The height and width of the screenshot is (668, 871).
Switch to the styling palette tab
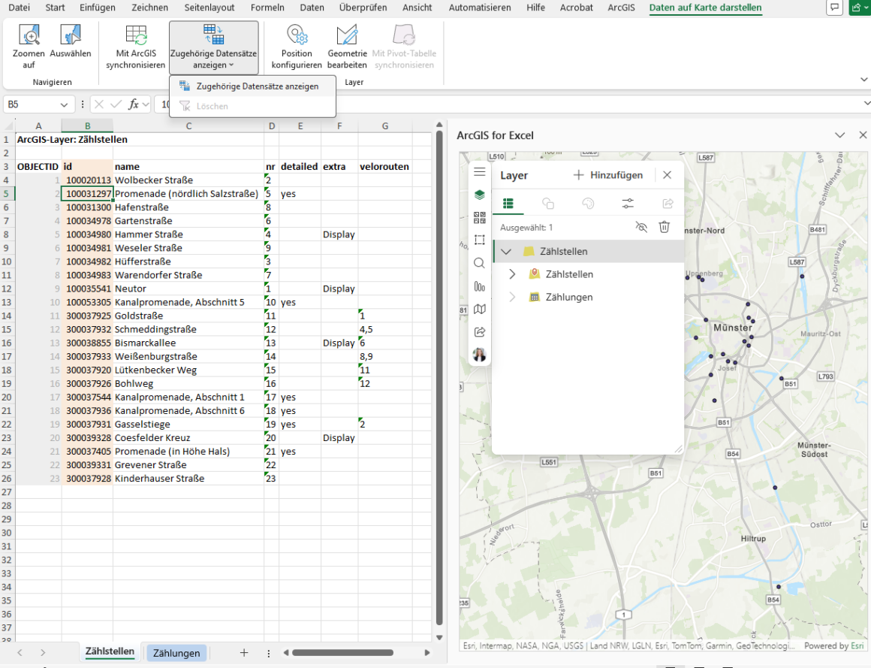[588, 204]
